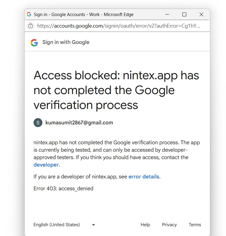226x236 pixels.
Task: Open the Privacy footer link
Action: (x=169, y=225)
